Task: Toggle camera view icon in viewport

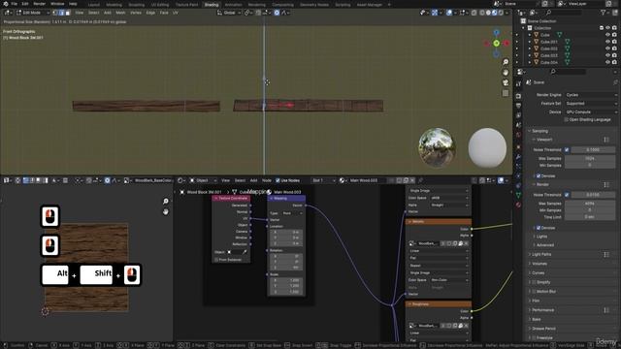Action: [506, 82]
